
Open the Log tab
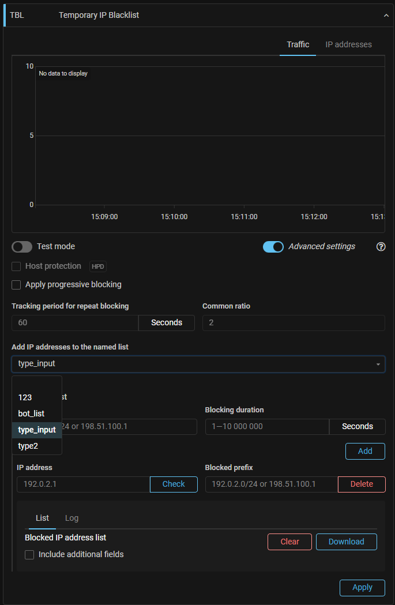point(72,518)
